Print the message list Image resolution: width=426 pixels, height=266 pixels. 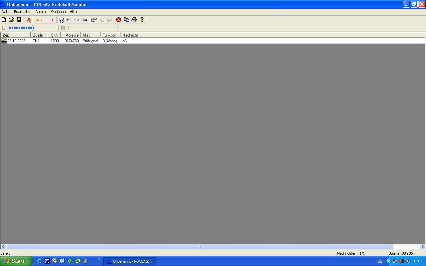coord(134,20)
